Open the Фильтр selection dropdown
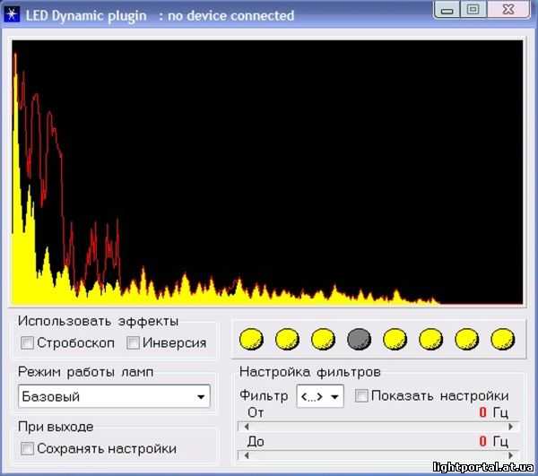 pyautogui.click(x=320, y=396)
